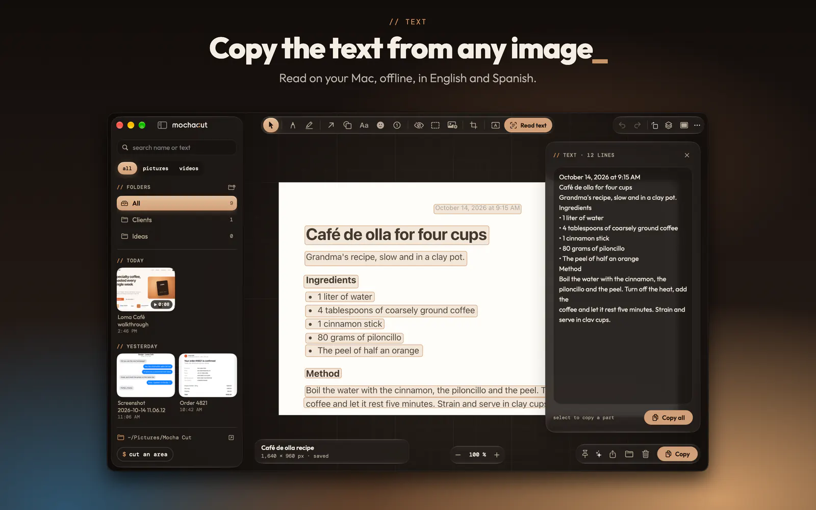Toggle the sidebar panel

(x=162, y=125)
